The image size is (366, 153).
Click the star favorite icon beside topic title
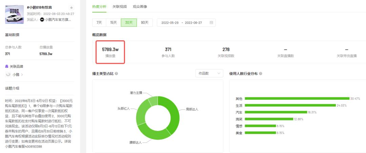point(72,8)
